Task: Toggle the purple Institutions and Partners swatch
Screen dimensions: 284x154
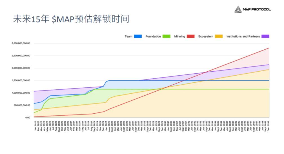Action: (x=265, y=36)
